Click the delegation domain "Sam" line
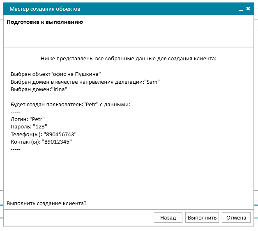The image size is (258, 231). point(85,82)
